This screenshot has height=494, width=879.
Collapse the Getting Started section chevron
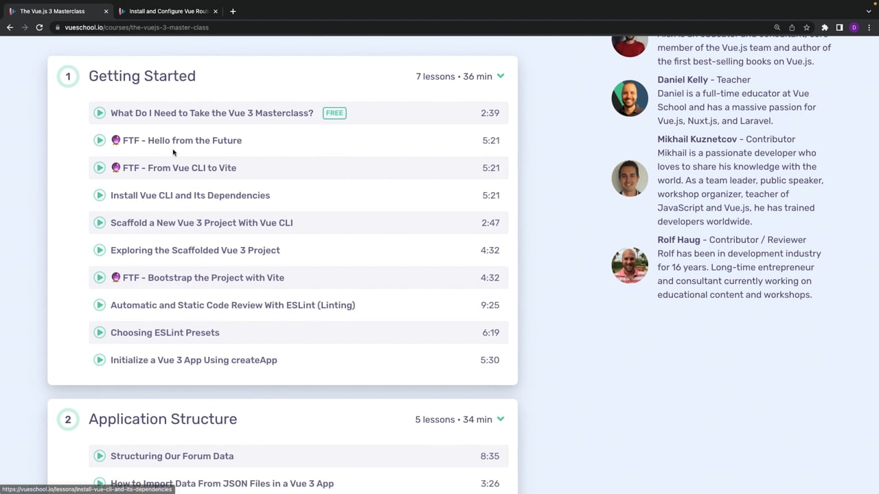pos(501,76)
